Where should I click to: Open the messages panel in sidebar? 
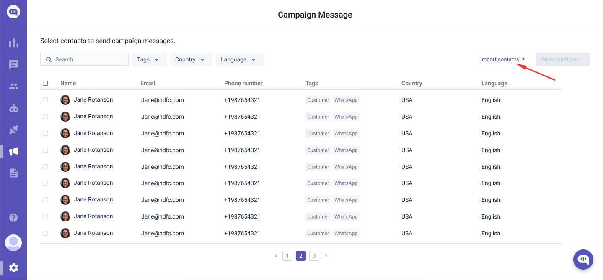[13, 64]
